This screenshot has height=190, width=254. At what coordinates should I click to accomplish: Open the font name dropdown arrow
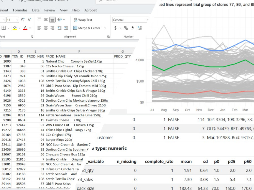pyautogui.click(x=4, y=20)
